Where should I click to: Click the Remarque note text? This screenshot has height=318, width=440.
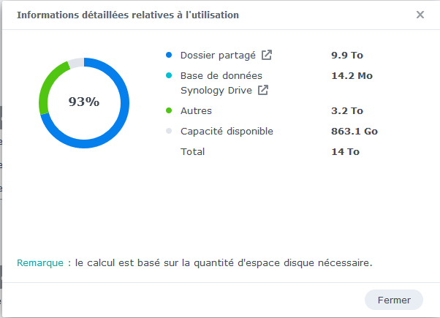(194, 262)
